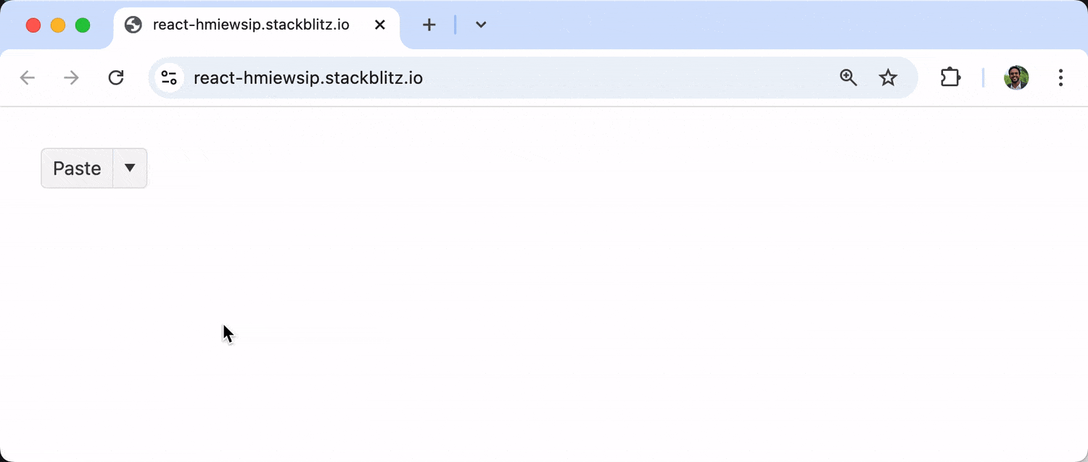Maximize window using green button
This screenshot has height=462, width=1088.
pos(83,25)
